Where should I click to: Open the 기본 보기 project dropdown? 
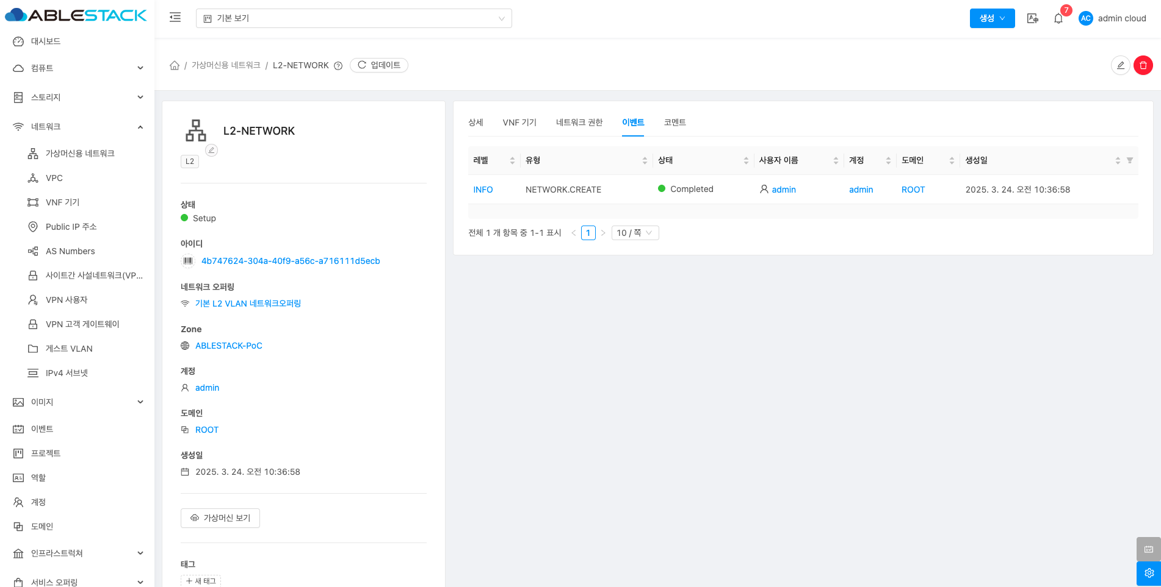(x=353, y=18)
